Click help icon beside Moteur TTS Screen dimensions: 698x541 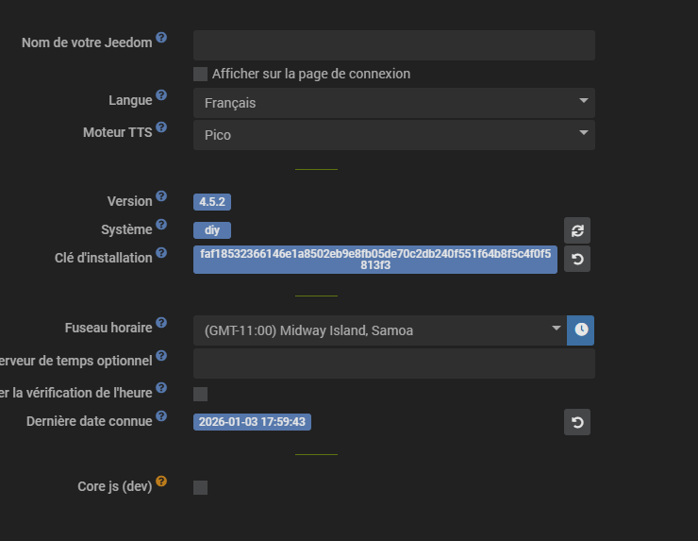tap(161, 127)
